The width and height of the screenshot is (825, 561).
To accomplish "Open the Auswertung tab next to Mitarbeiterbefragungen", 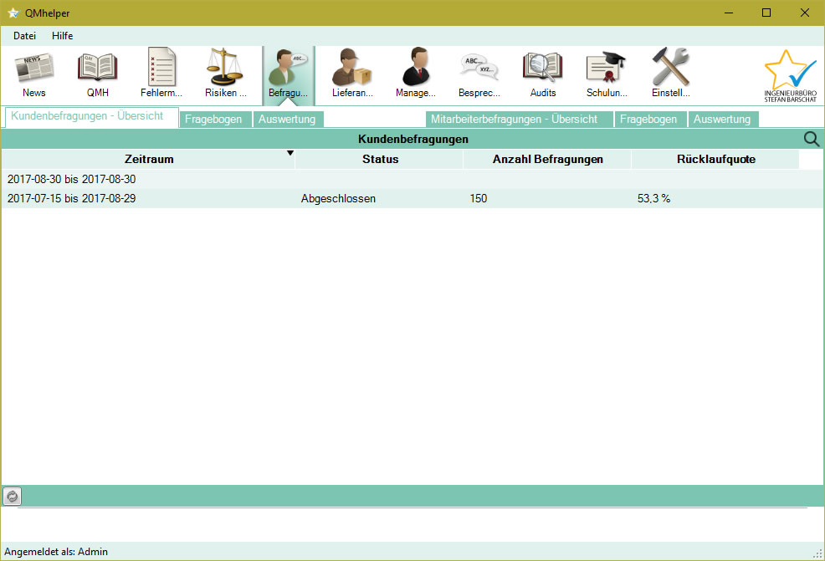I will coord(721,120).
